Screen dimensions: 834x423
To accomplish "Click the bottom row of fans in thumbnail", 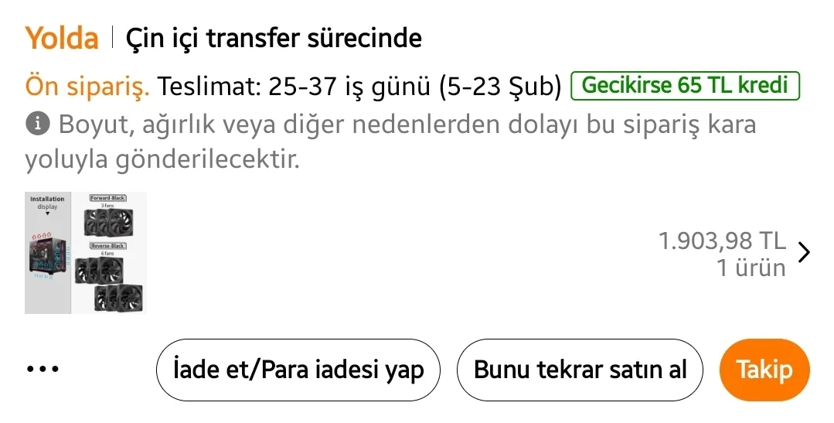I will tap(118, 298).
